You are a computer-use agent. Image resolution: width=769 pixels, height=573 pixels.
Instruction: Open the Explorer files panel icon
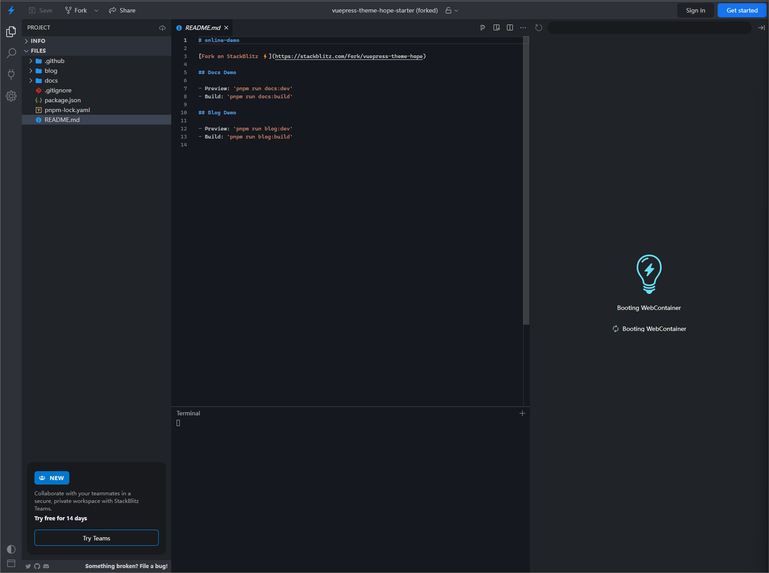(11, 31)
